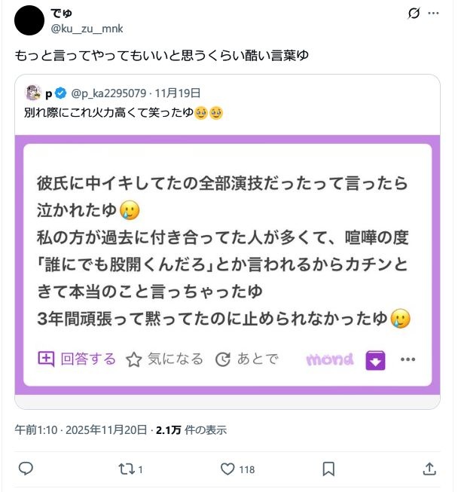Click the reply speech bubble icon
The image size is (458, 492).
[26, 469]
